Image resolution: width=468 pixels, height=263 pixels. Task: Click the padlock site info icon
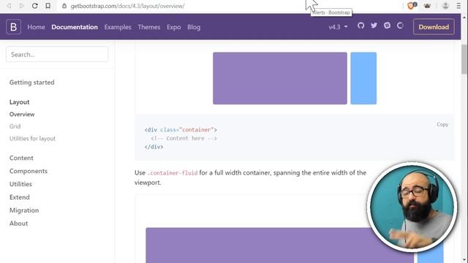tap(64, 6)
